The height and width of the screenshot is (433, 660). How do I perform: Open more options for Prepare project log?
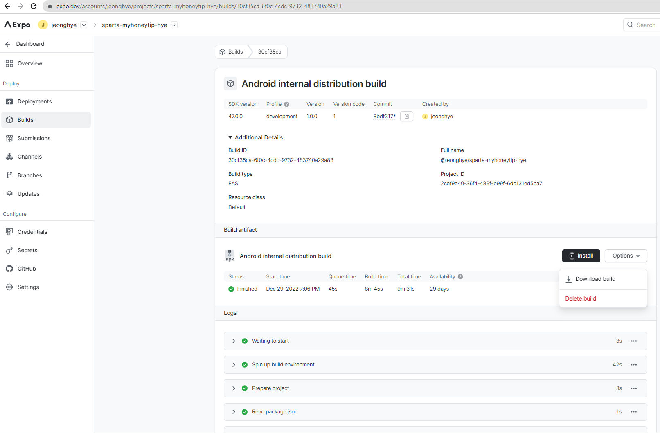[x=634, y=388]
